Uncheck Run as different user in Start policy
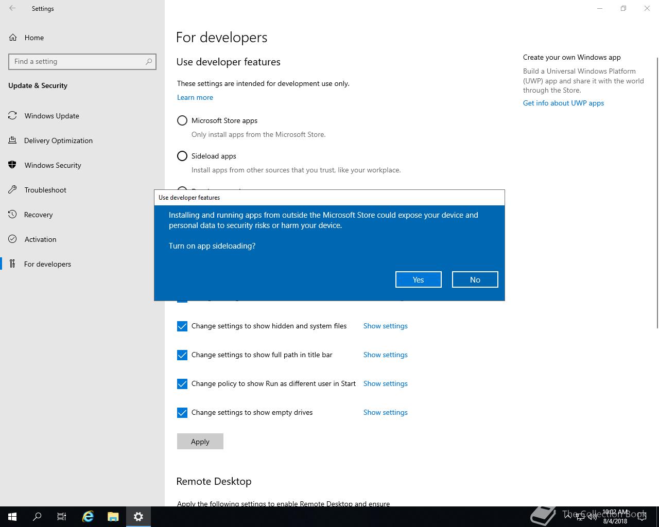659x527 pixels. [182, 384]
